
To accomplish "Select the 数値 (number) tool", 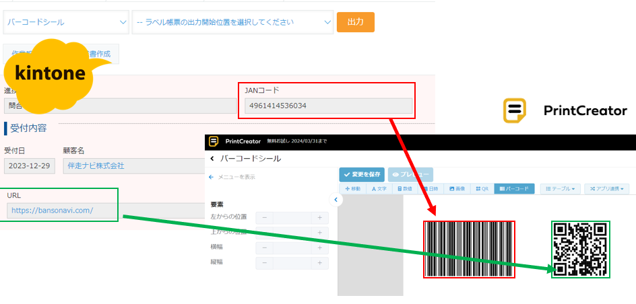I will (x=406, y=189).
